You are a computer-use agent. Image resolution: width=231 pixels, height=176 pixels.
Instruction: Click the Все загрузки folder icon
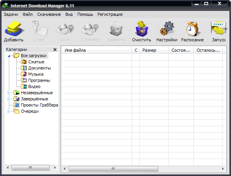(x=16, y=56)
